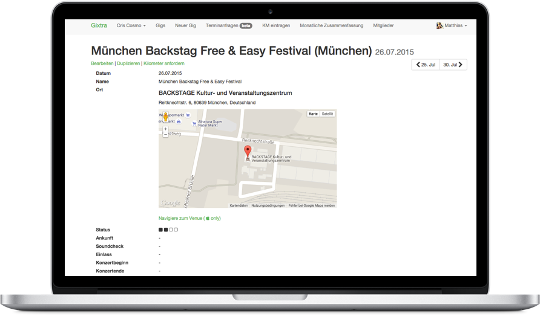Screen dimensions: 540x316
Task: Click the third status square indicator
Action: pos(171,230)
